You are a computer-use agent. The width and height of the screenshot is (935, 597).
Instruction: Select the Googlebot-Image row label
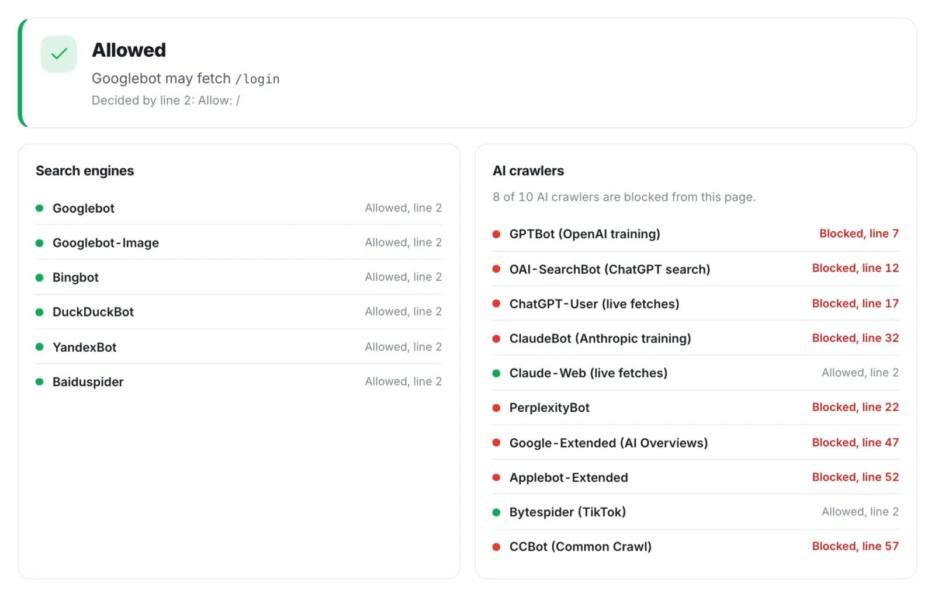pyautogui.click(x=106, y=243)
